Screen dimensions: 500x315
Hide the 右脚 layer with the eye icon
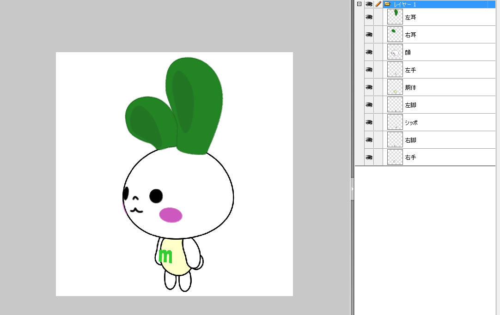tap(369, 140)
